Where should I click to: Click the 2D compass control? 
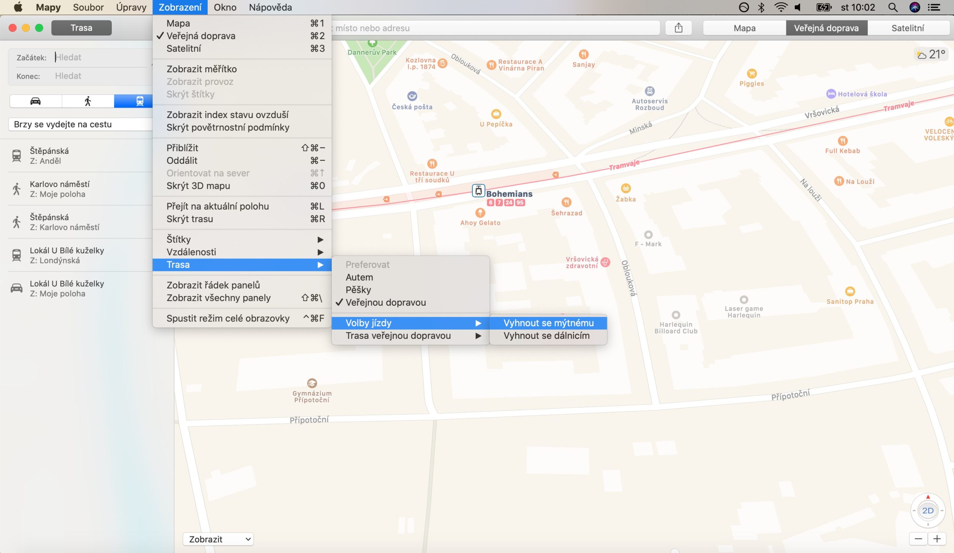(928, 511)
